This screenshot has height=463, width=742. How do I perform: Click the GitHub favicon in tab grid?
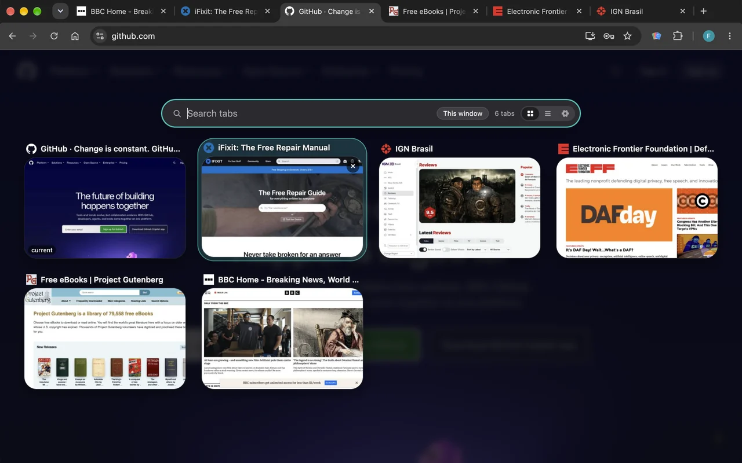pyautogui.click(x=31, y=149)
